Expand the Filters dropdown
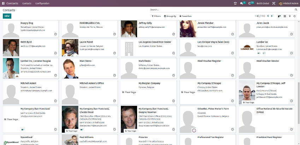Image resolution: width=300 pixels, height=145 pixels. pos(156,16)
